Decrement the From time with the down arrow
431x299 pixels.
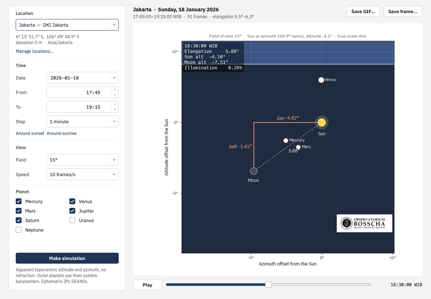click(x=115, y=95)
